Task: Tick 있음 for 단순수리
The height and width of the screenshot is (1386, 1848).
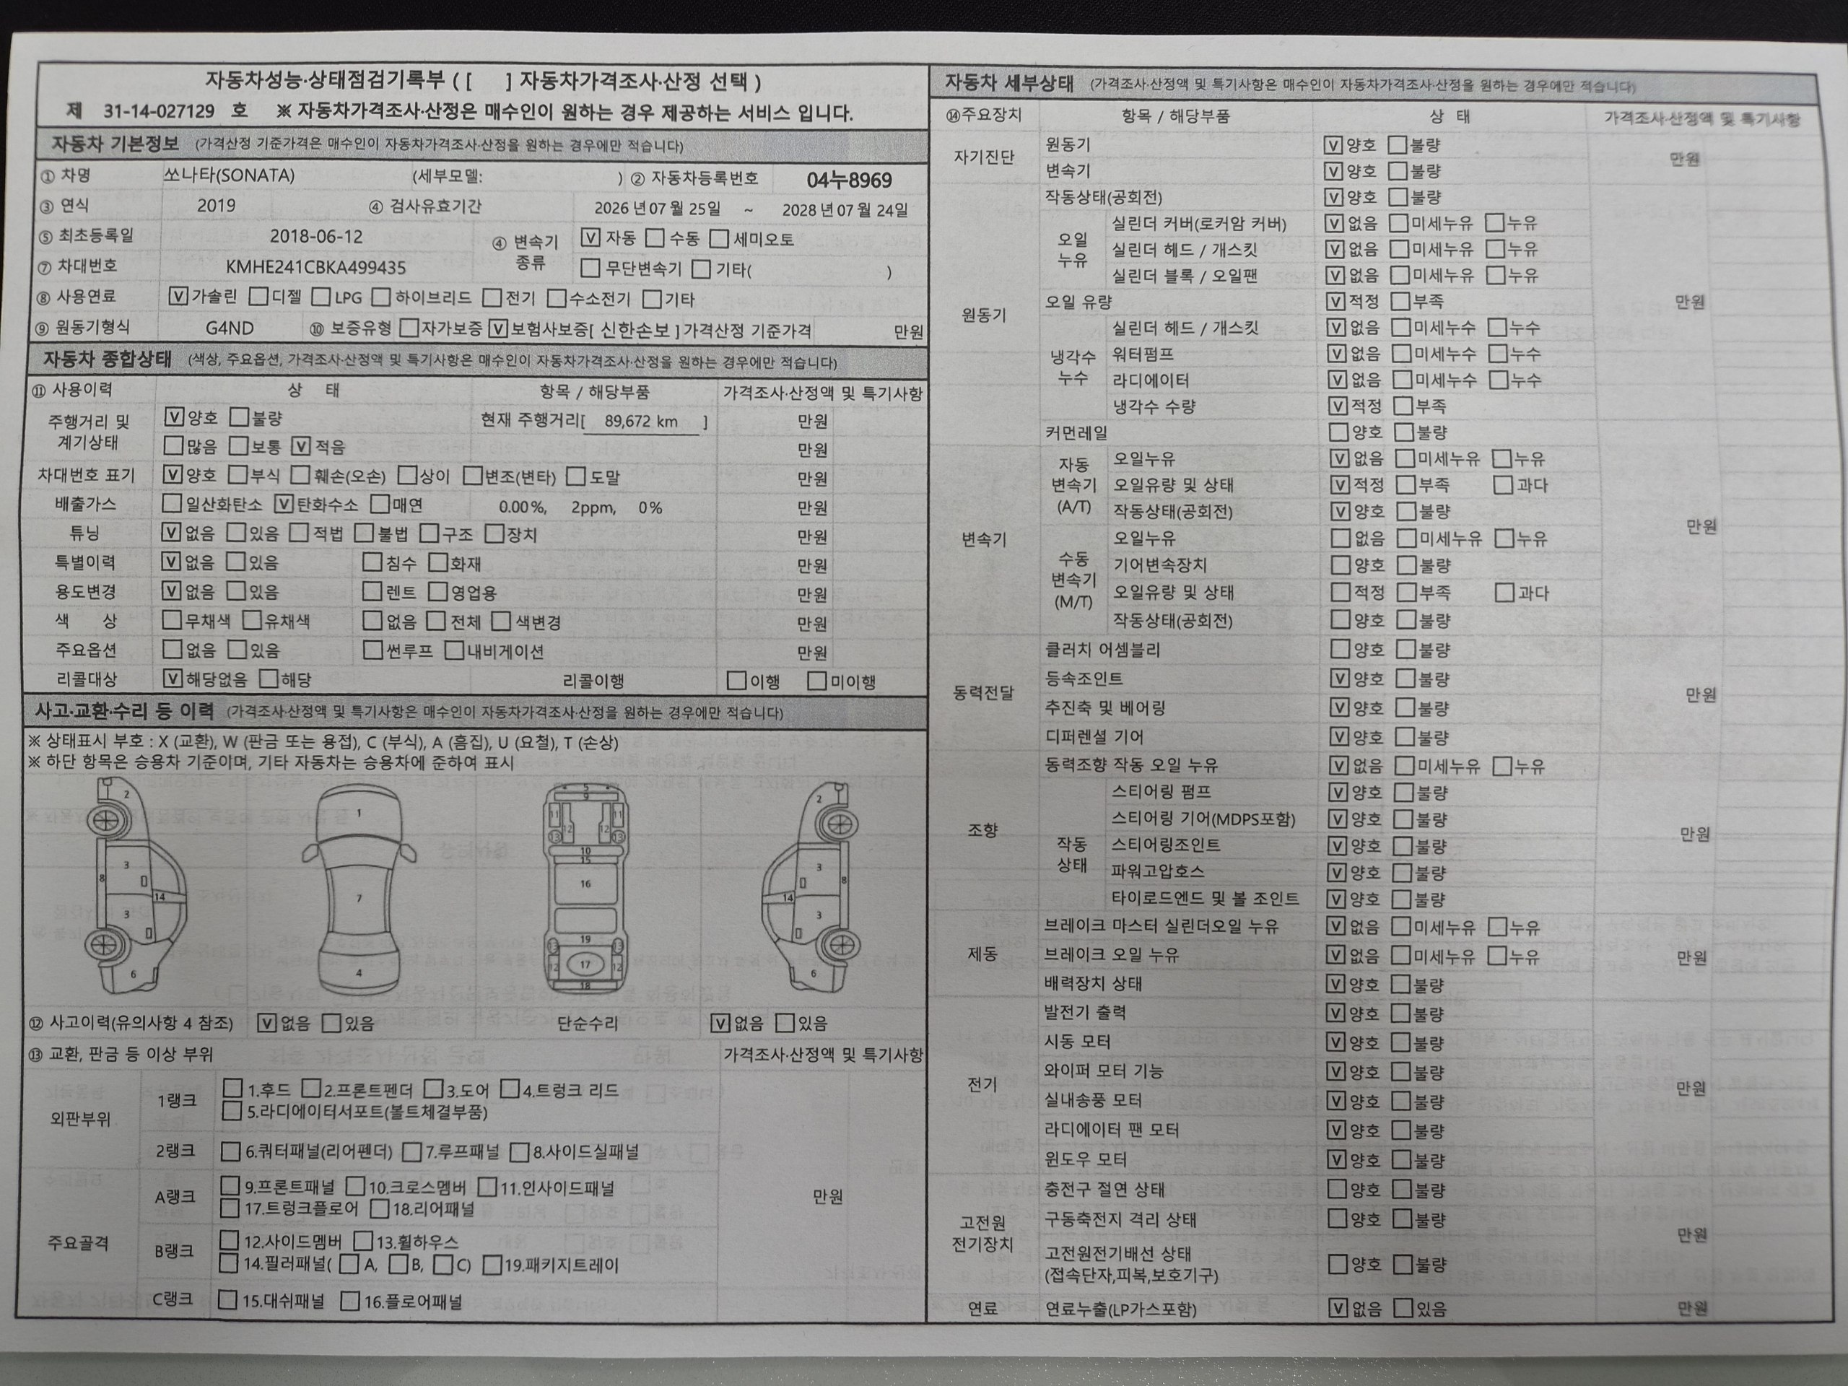Action: coord(785,1023)
